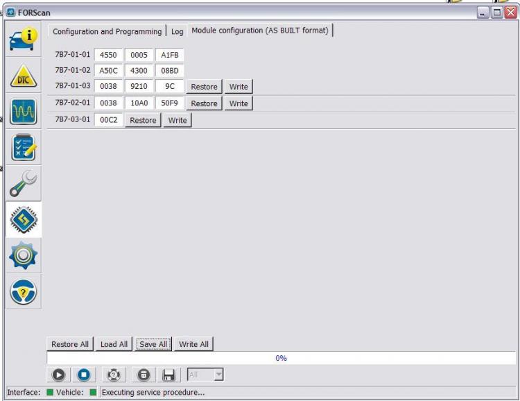Click the stop procedure button
This screenshot has height=401, width=520.
[x=84, y=375]
